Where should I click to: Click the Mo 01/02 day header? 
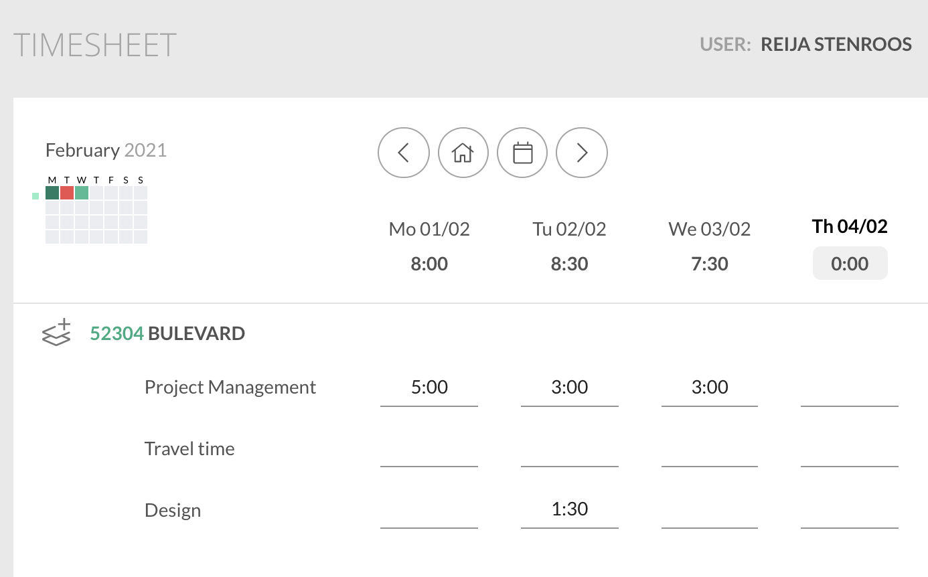pyautogui.click(x=429, y=229)
